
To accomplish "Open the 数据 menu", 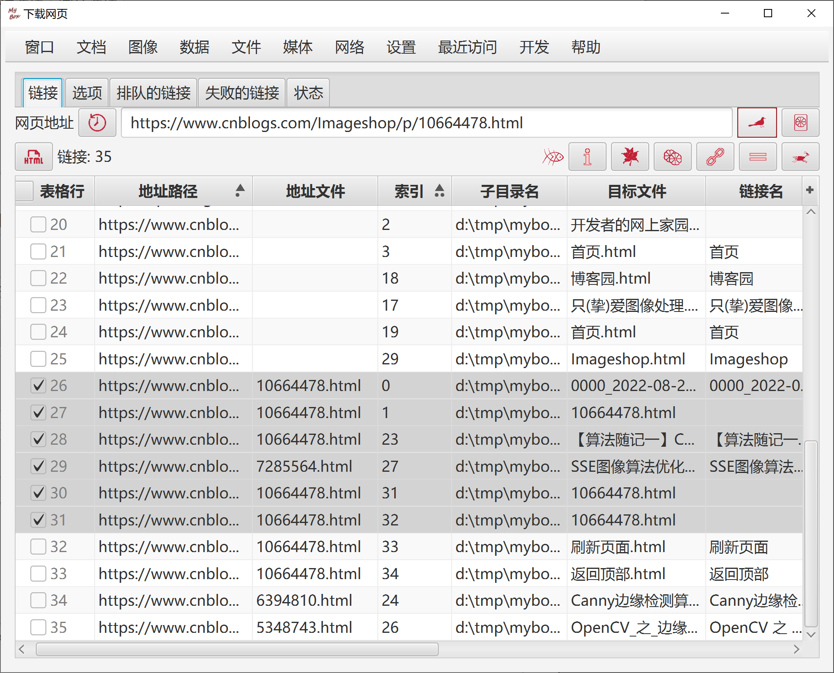I will pyautogui.click(x=194, y=47).
